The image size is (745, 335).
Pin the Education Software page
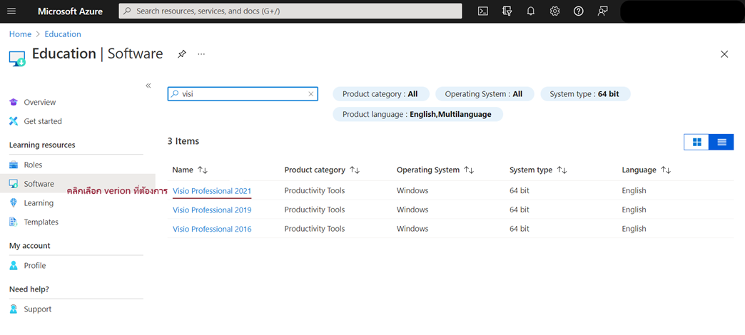click(182, 54)
